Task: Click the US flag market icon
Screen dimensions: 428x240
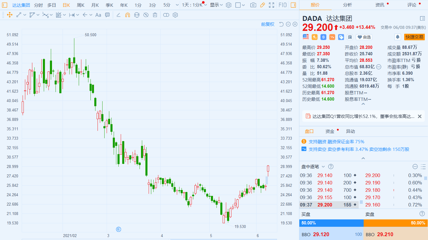Action: coord(306,37)
